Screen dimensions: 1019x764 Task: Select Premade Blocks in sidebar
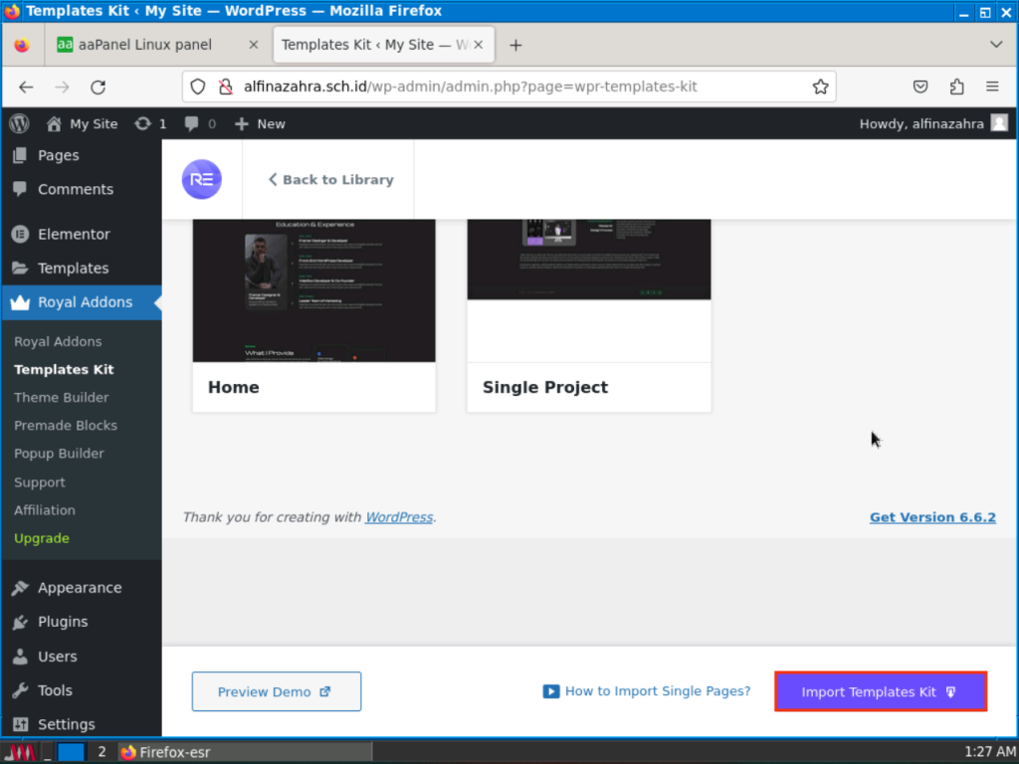pos(66,425)
